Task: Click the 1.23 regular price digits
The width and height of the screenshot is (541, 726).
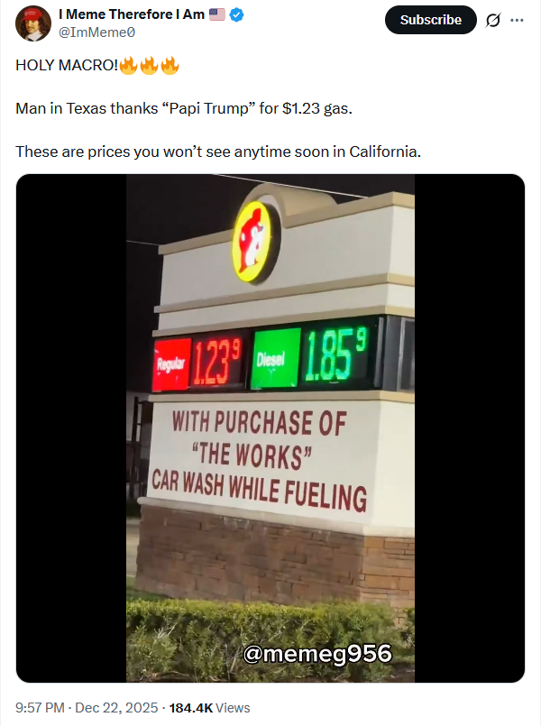Action: [x=216, y=363]
